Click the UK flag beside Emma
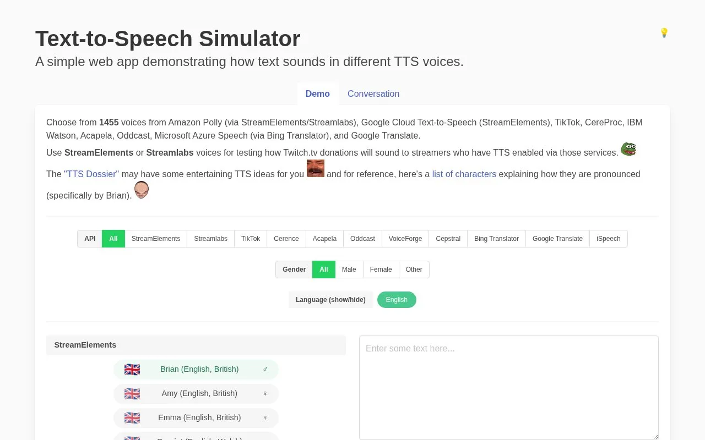Image resolution: width=705 pixels, height=440 pixels. [x=132, y=418]
